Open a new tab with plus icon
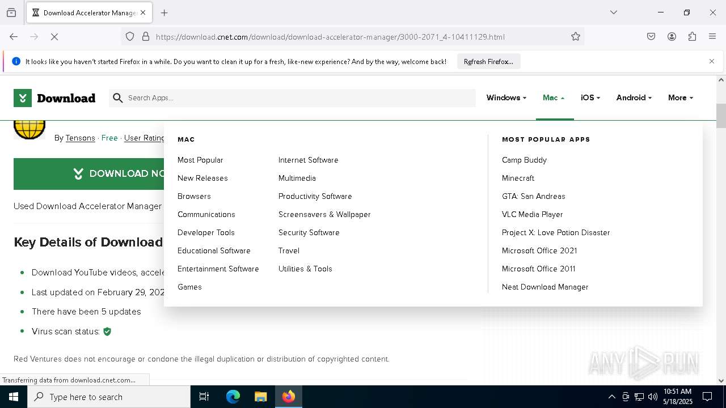This screenshot has width=726, height=408. 164,12
